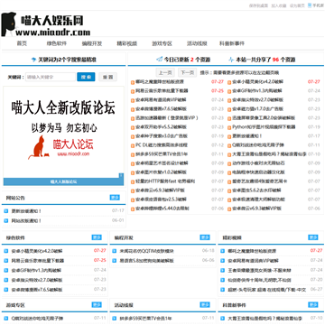The width and height of the screenshot is (325, 325).
Task: Open 安卓明星艺术签名设计破解 entry
Action: (x=162, y=163)
